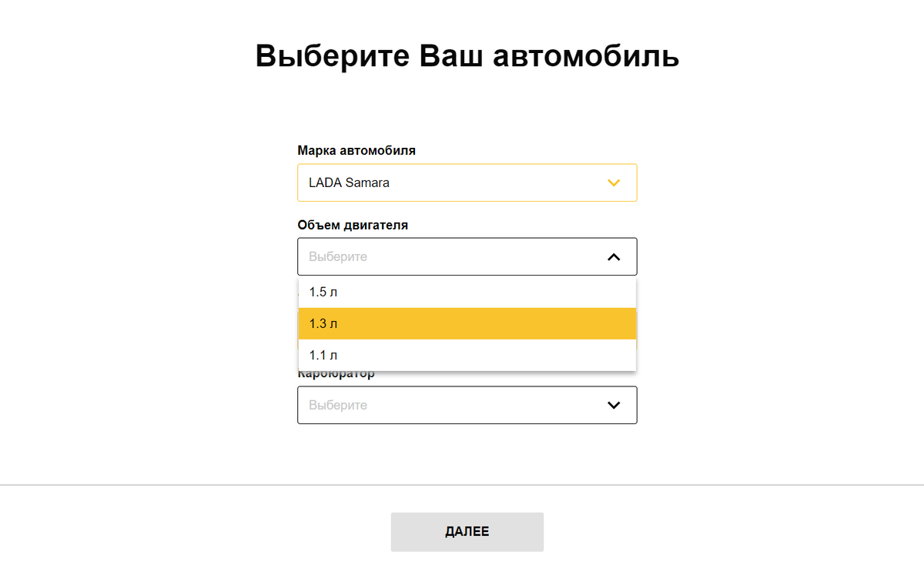Screen dimensions: 924x582
Task: Click the Карбюратор label
Action: 336,373
